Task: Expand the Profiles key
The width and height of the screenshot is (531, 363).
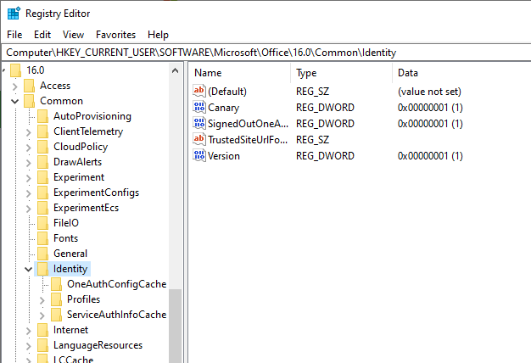Action: (x=42, y=300)
